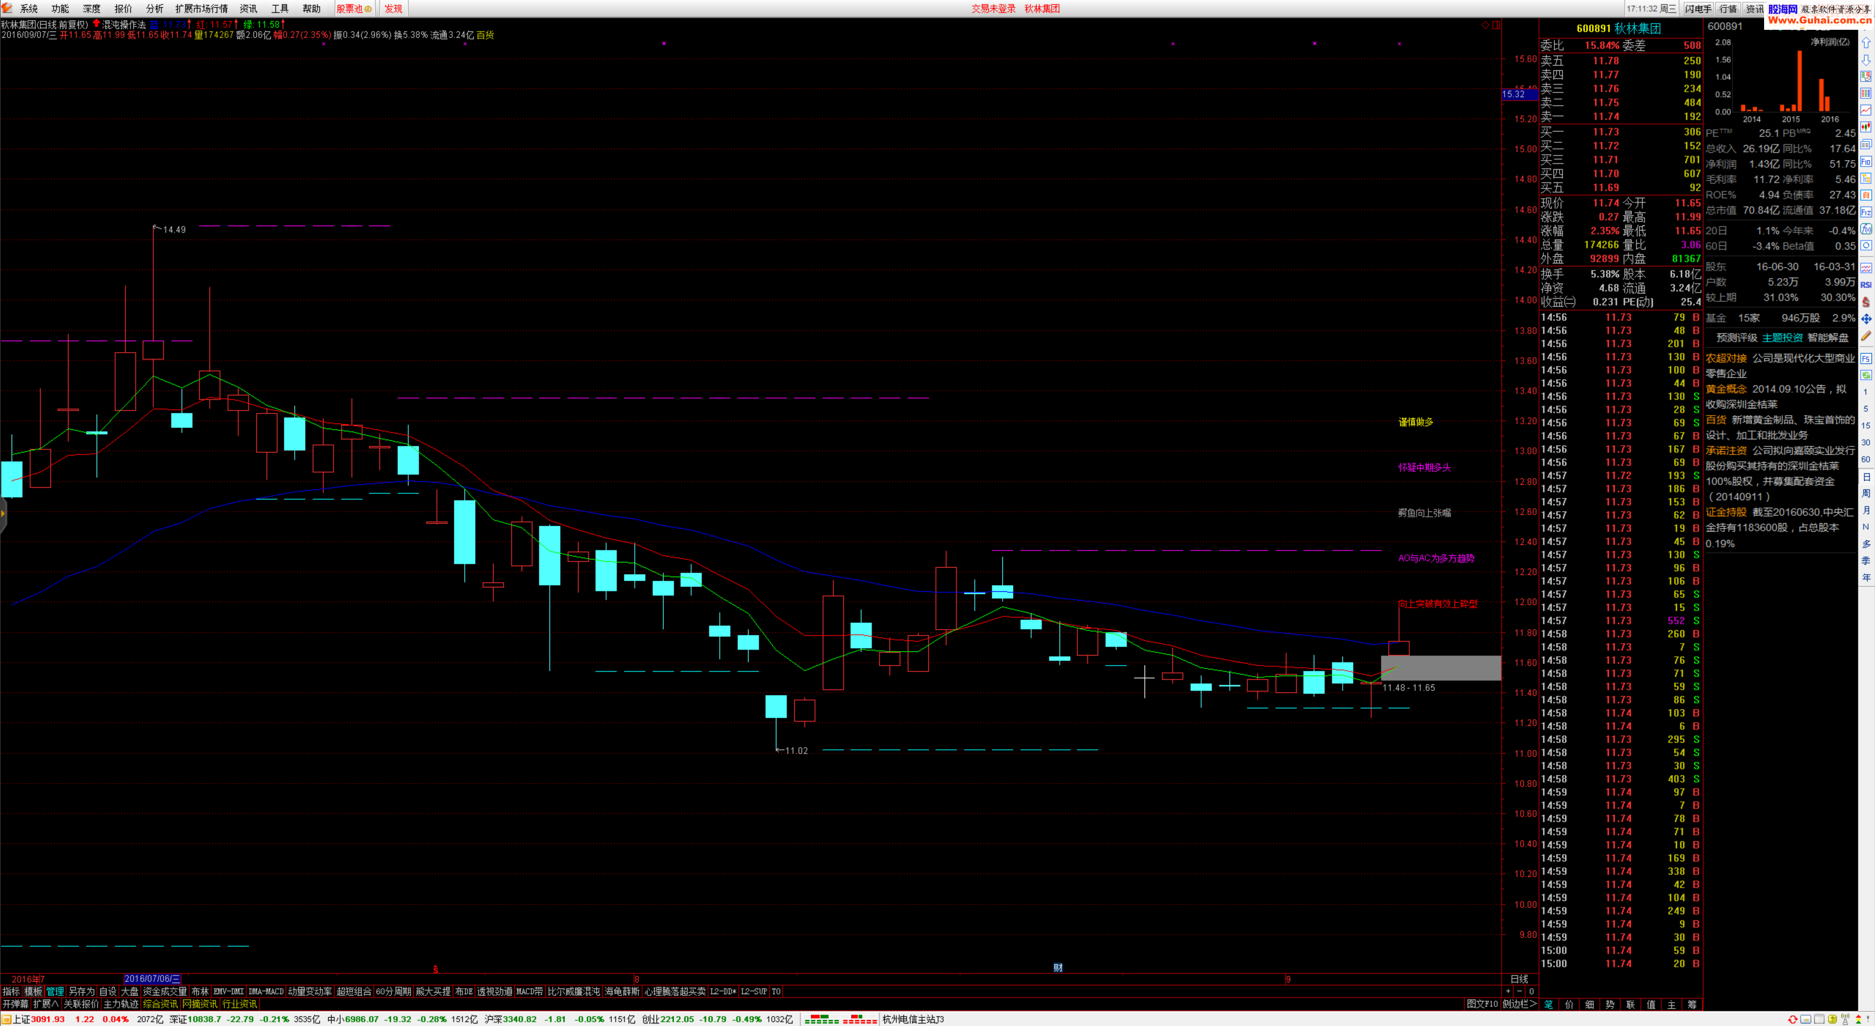Open the 功能 menu
The width and height of the screenshot is (1875, 1026).
tap(60, 9)
